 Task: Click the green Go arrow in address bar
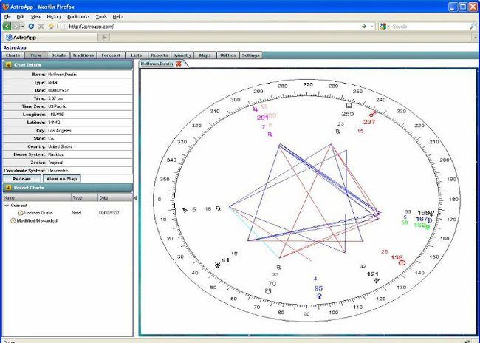tap(363, 26)
